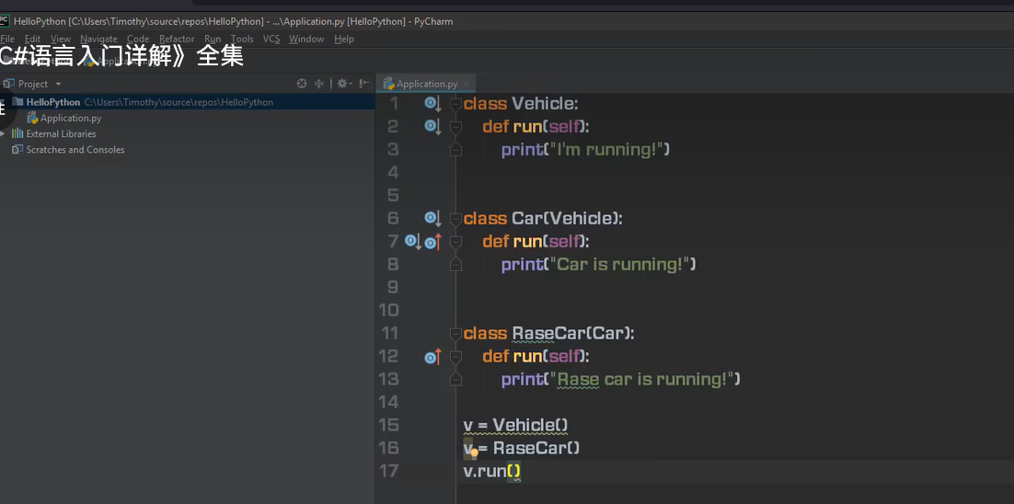1014x504 pixels.
Task: Click the fold end marker on line 3
Action: (455, 150)
